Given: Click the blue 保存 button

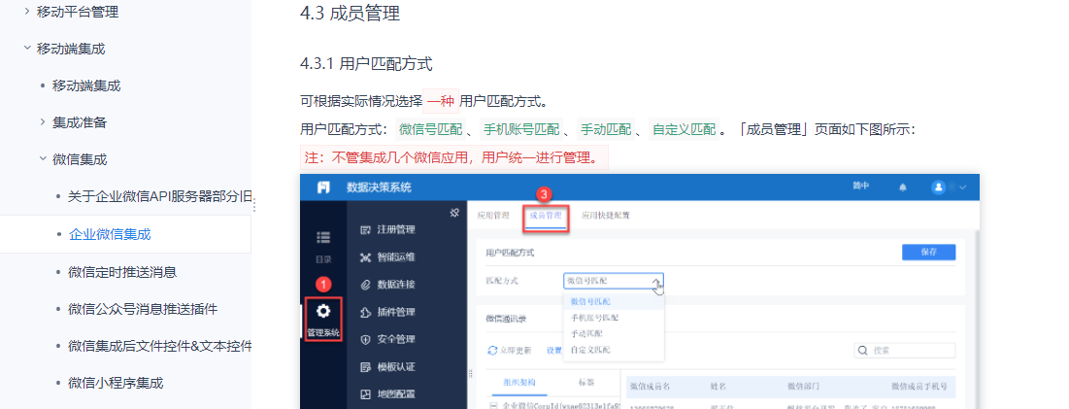Looking at the screenshot, I should tap(928, 252).
